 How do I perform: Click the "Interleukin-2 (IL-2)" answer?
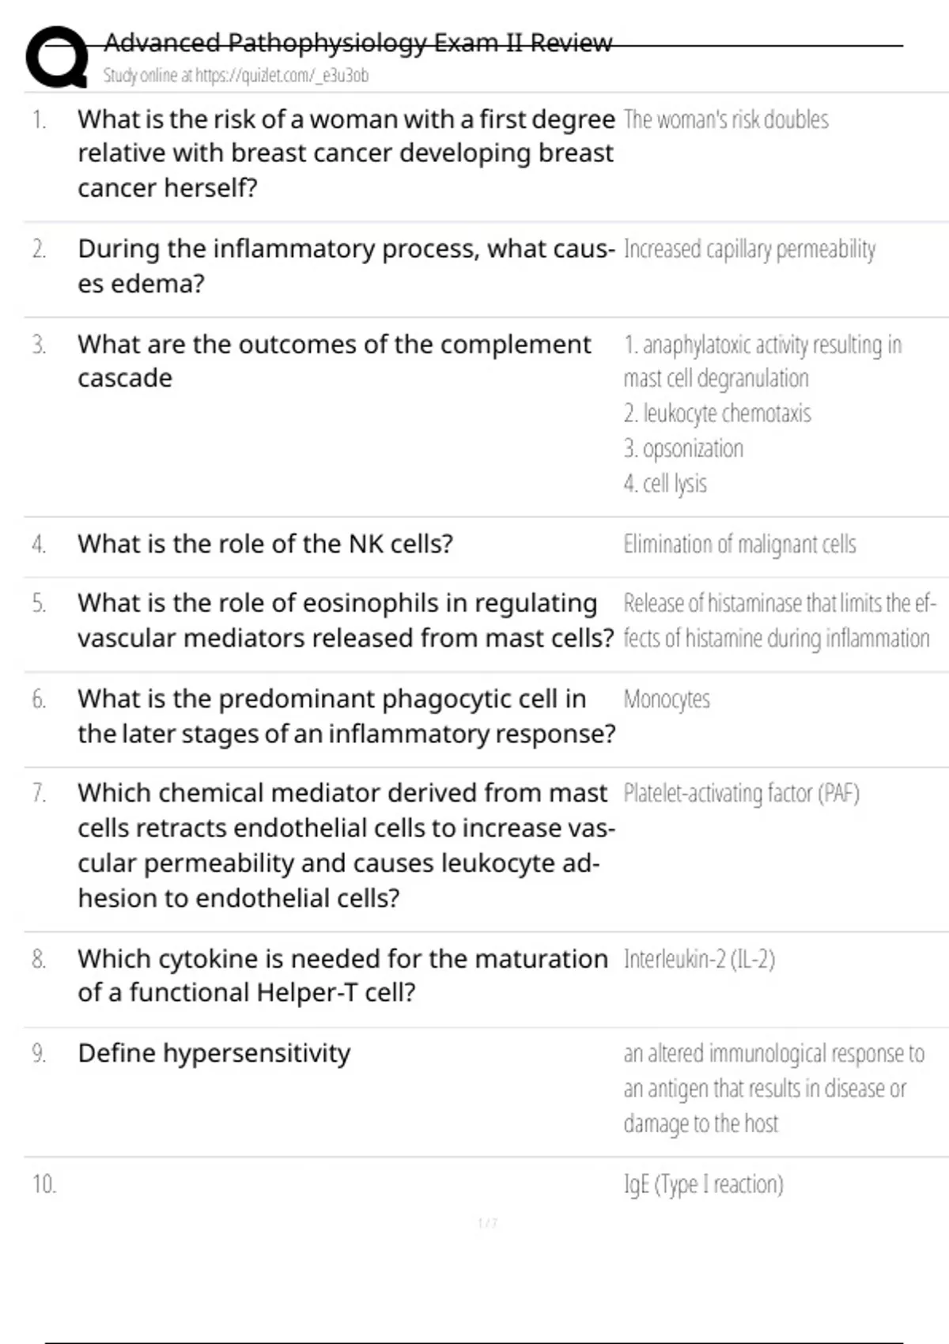699,960
